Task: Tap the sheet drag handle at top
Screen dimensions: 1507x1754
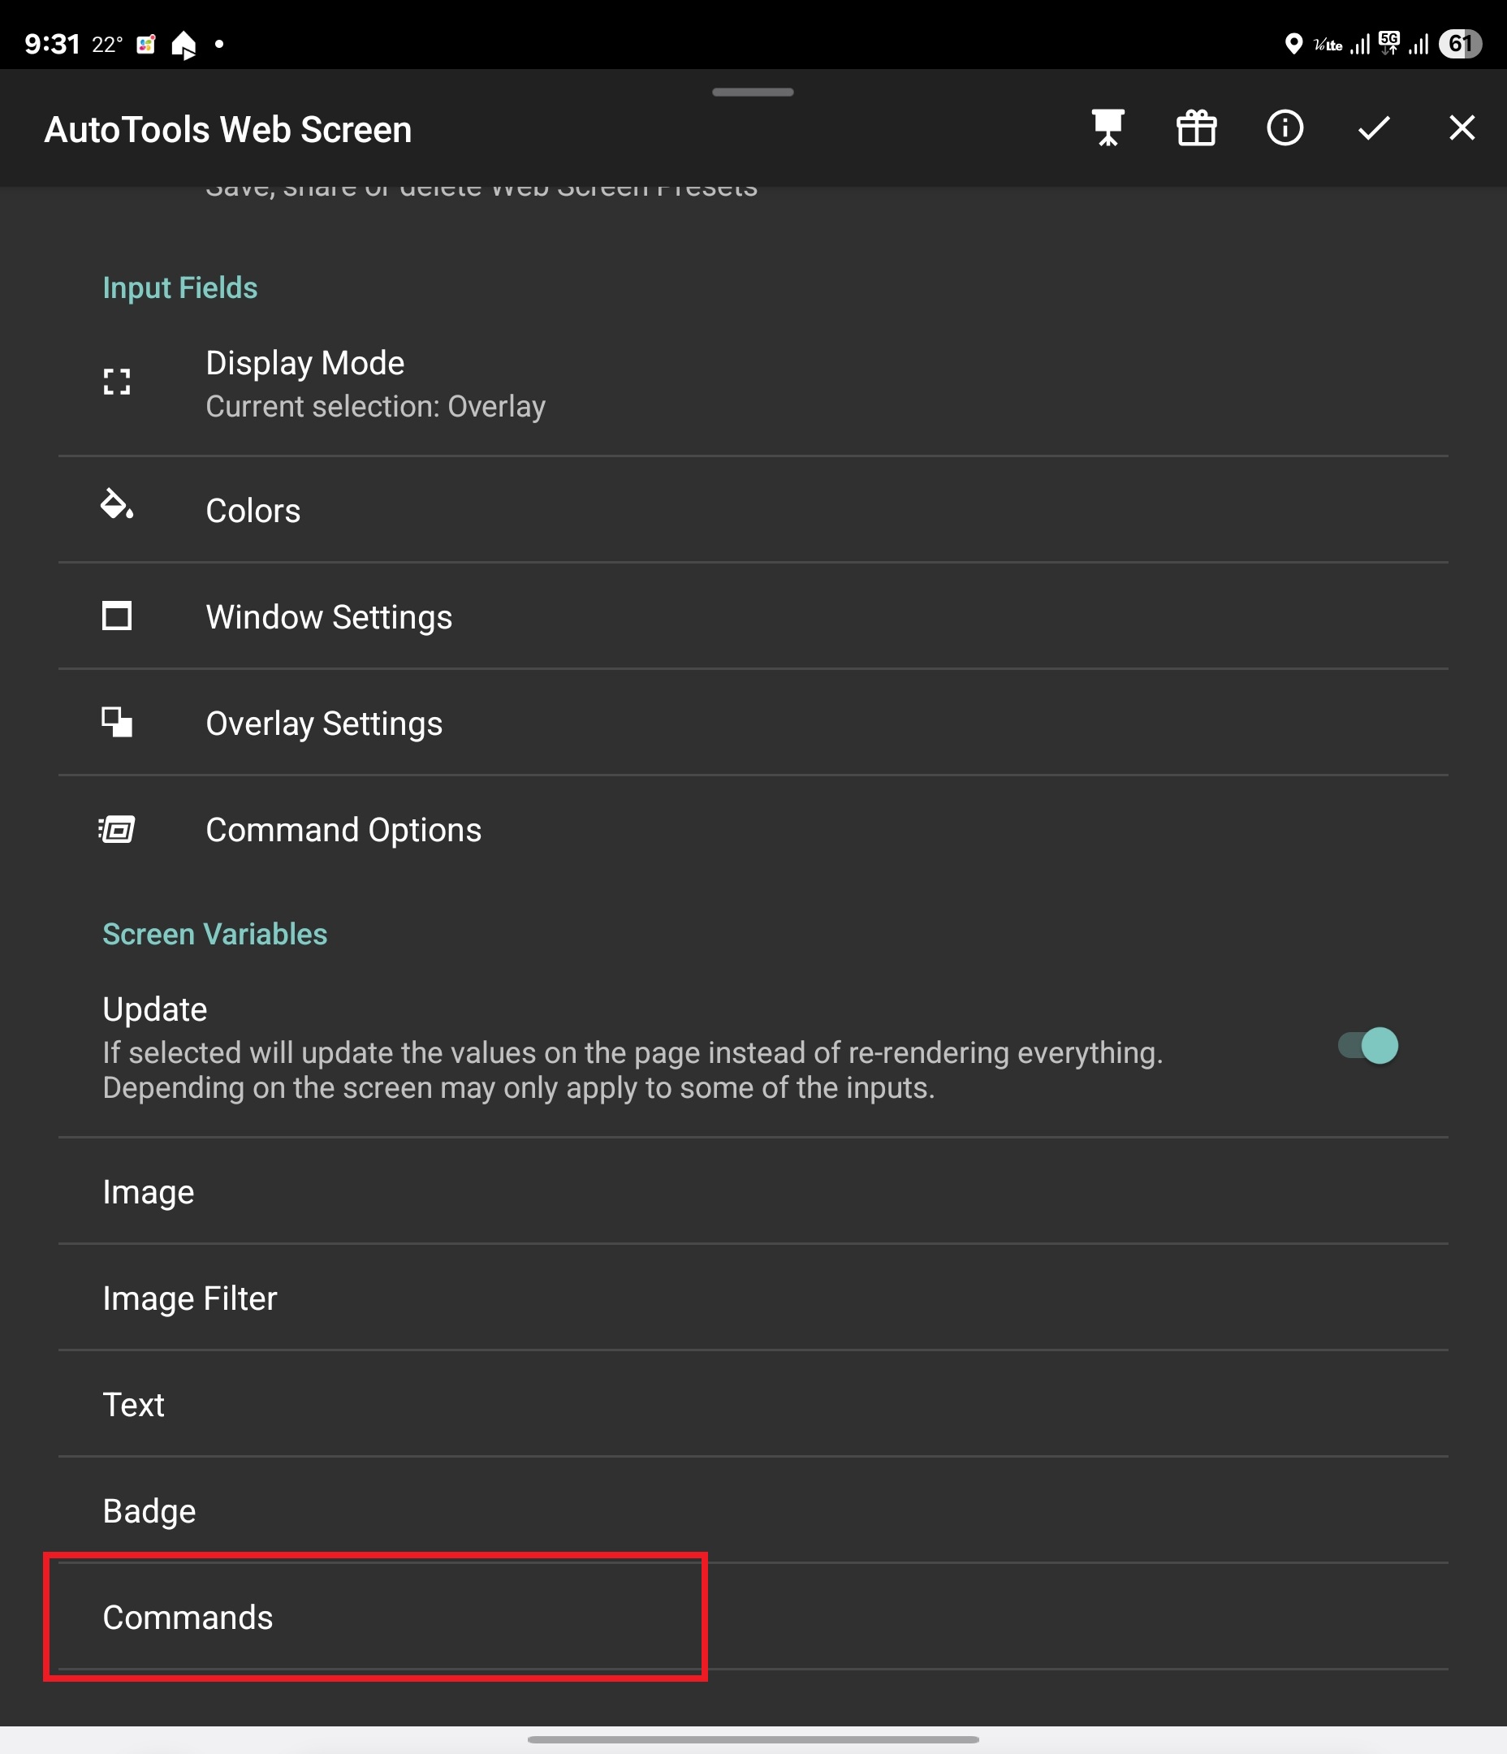Action: coord(753,93)
